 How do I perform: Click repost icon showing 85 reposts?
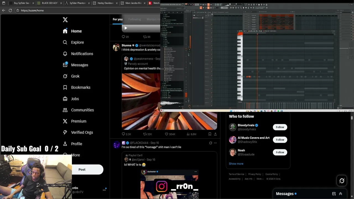[x=145, y=37]
